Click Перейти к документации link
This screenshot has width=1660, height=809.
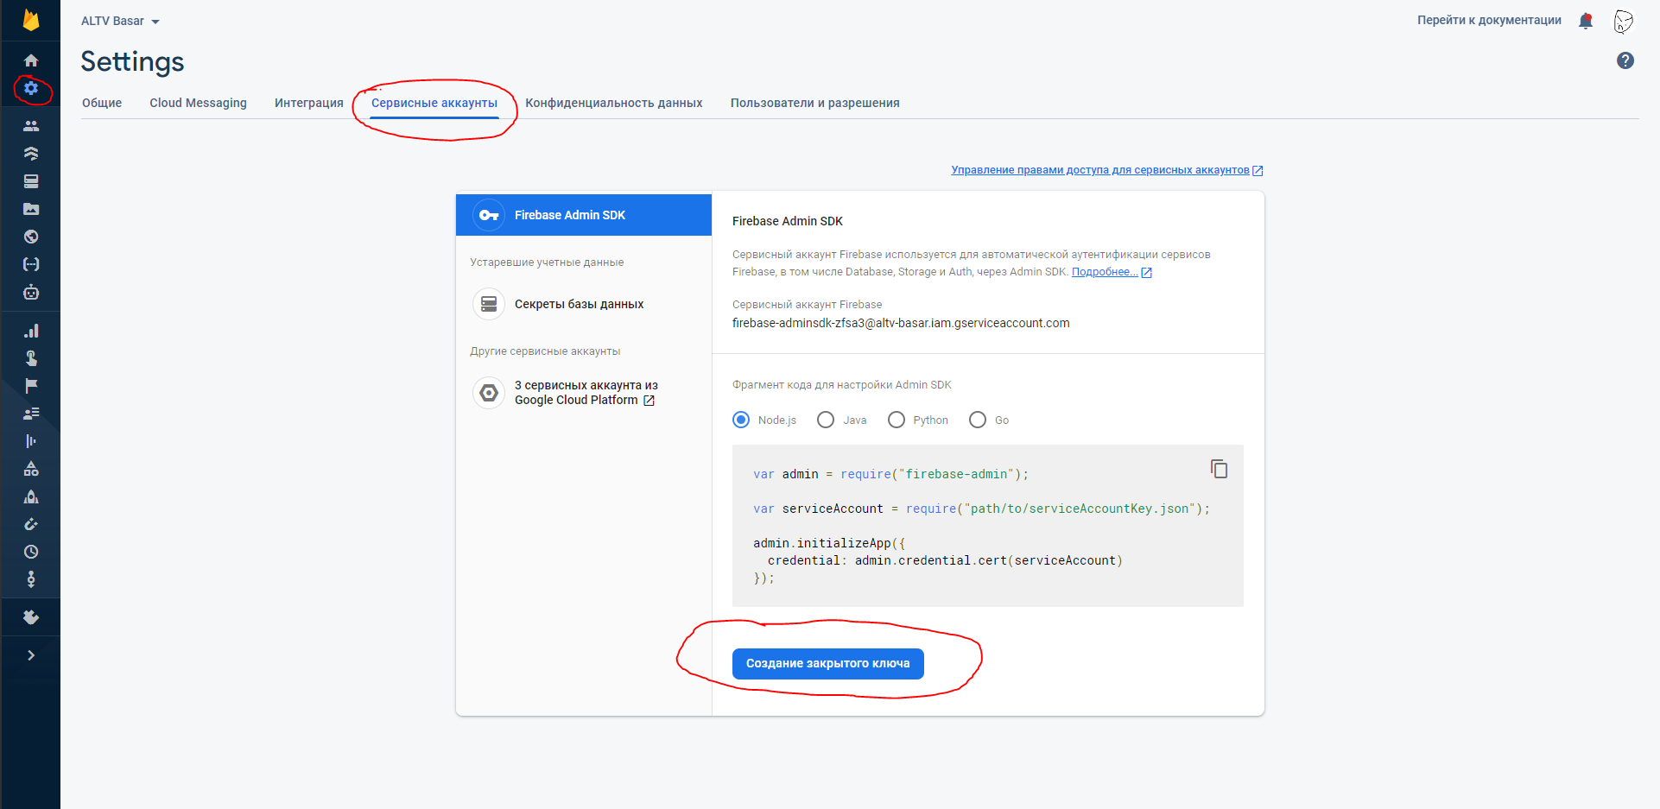point(1489,20)
